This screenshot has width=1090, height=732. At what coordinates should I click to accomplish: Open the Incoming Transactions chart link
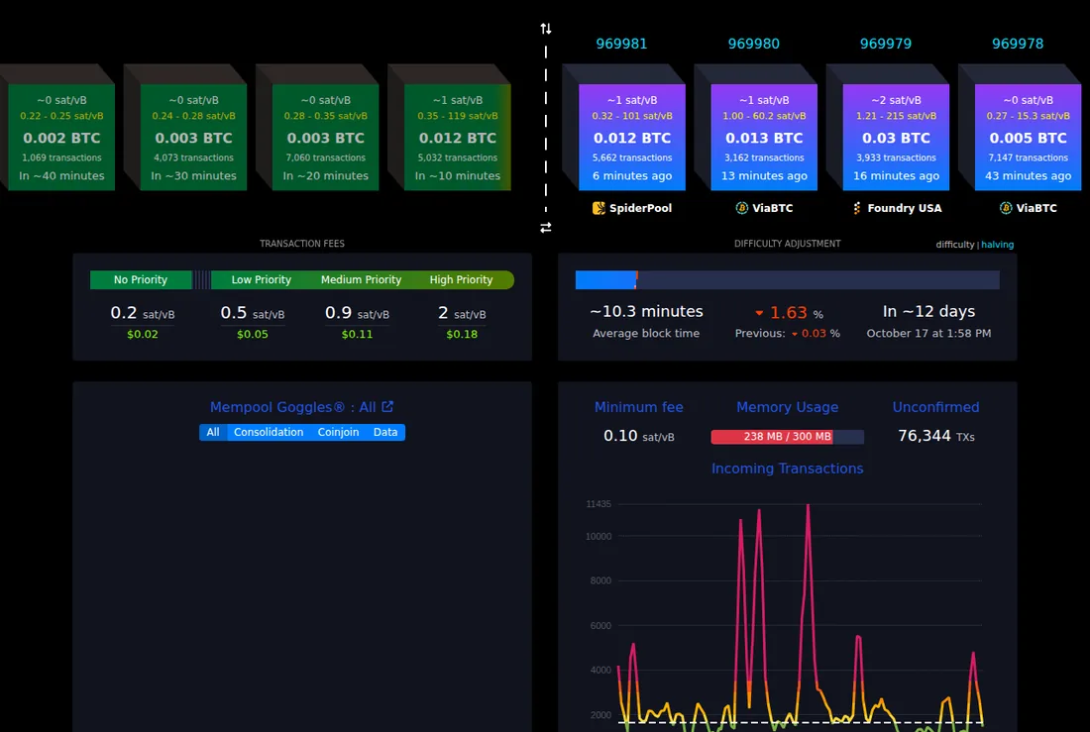click(x=787, y=469)
